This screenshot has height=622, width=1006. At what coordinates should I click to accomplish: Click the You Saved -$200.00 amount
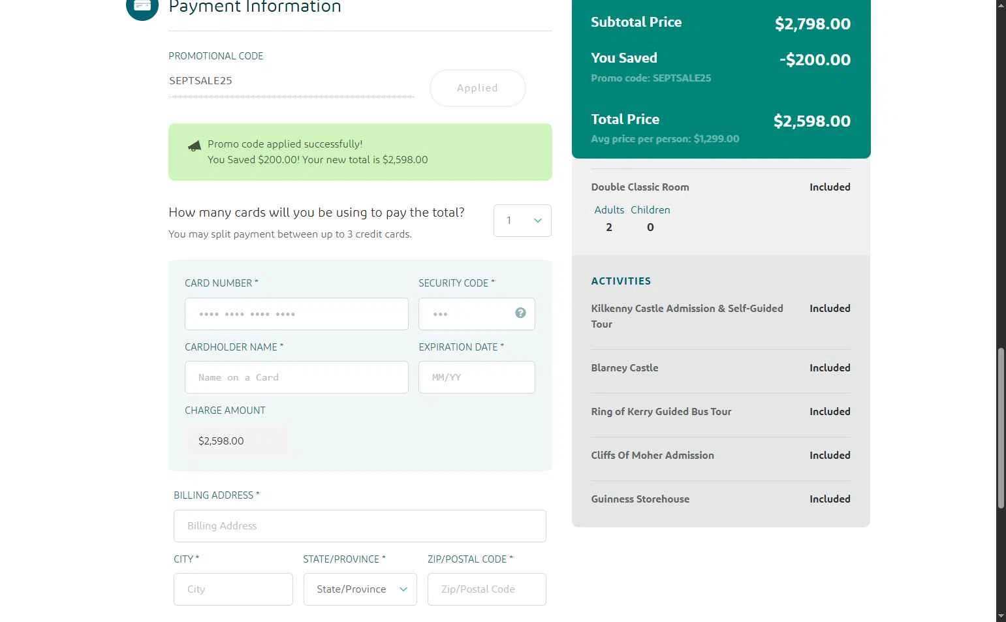[815, 60]
